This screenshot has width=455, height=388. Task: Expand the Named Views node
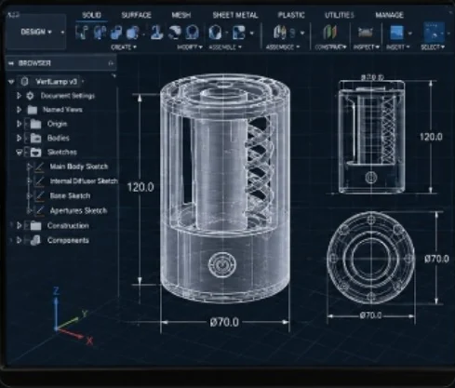(19, 110)
